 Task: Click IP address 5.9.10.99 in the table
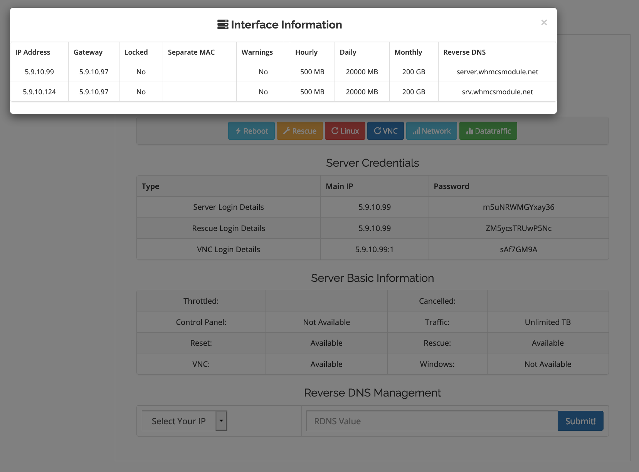coord(39,72)
